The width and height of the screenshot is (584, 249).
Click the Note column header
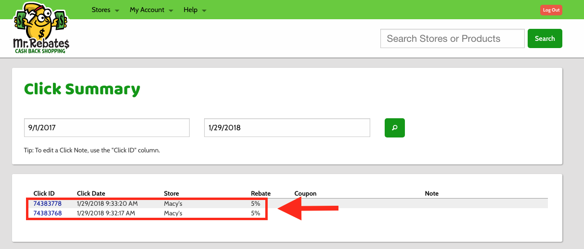point(431,193)
